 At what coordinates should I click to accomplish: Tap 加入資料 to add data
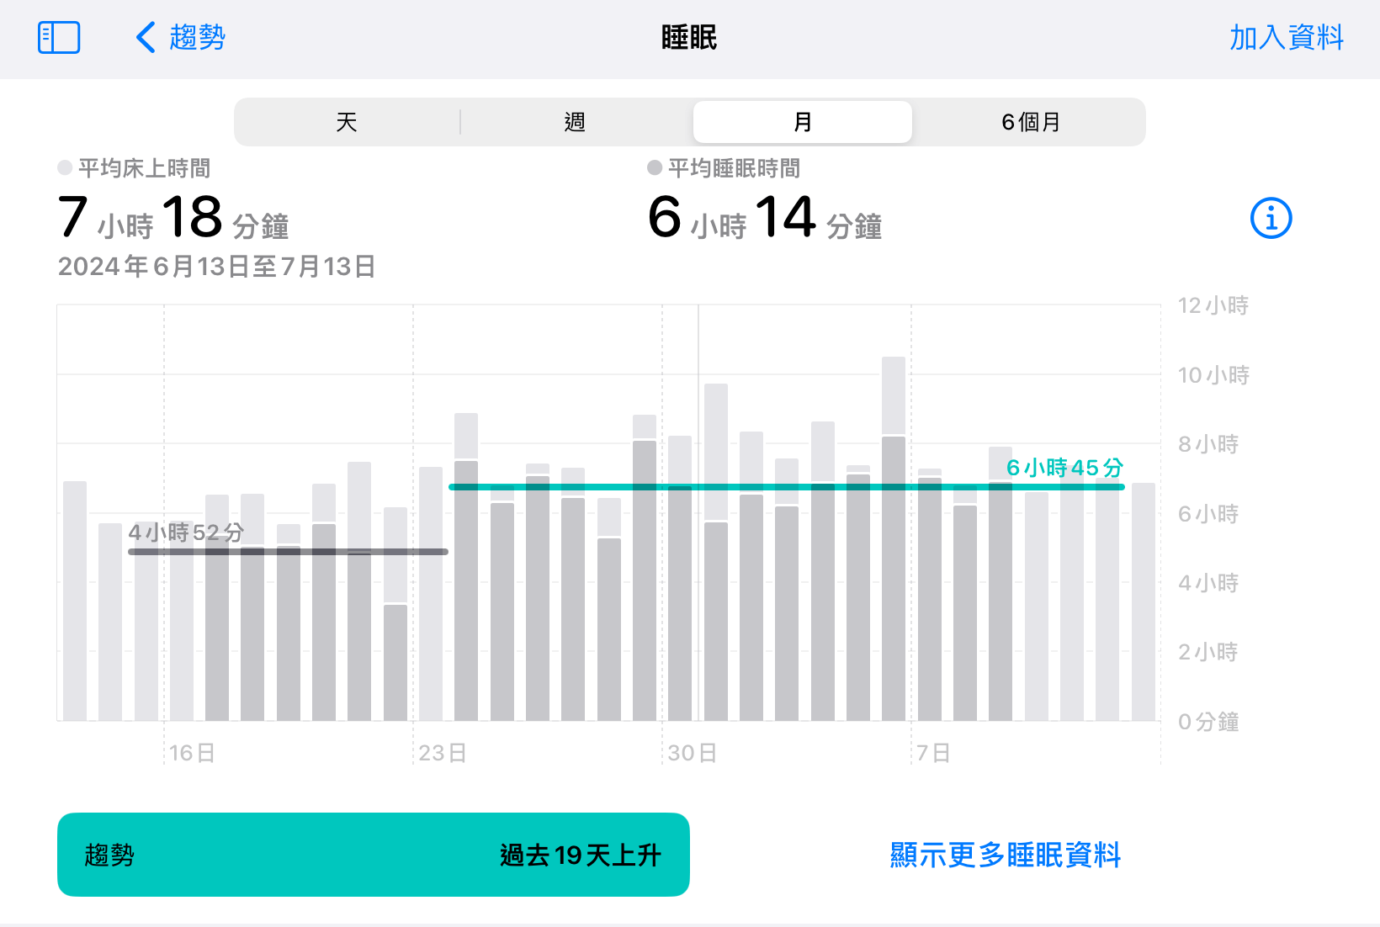pyautogui.click(x=1286, y=38)
